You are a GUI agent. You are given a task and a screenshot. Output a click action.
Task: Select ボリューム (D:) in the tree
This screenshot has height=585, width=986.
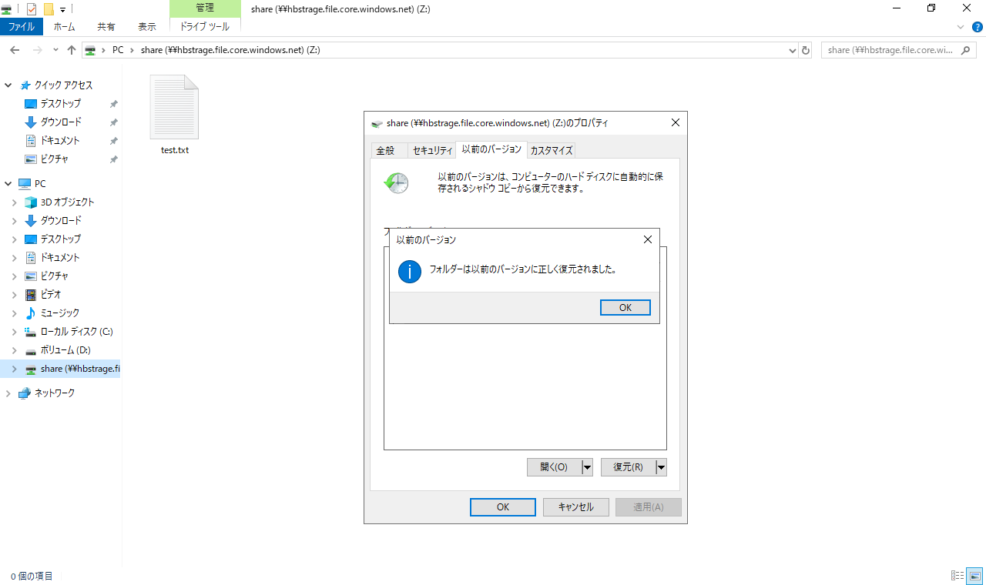[x=65, y=350]
